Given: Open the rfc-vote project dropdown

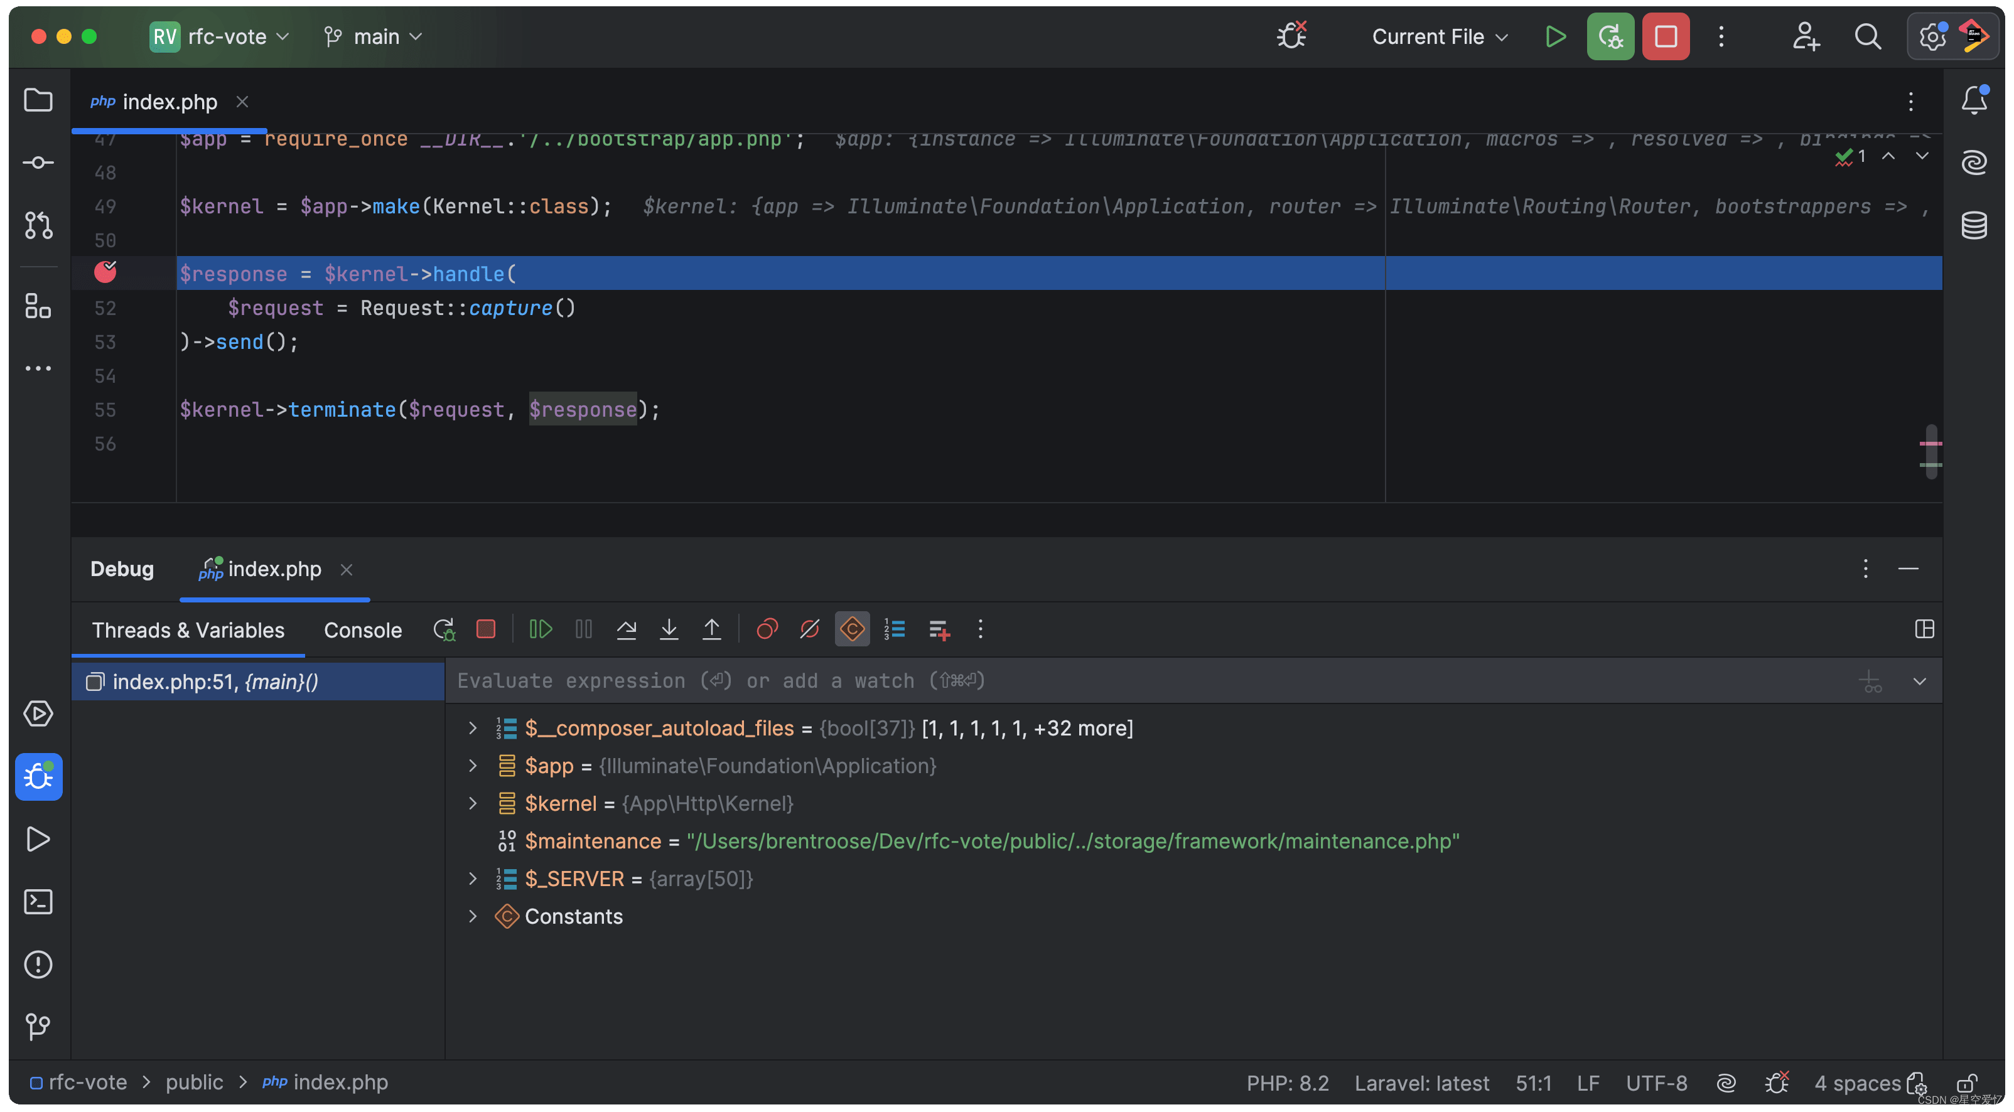Looking at the screenshot, I should point(220,37).
